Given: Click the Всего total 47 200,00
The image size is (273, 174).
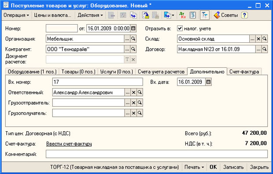Looking at the screenshot, I should pyautogui.click(x=255, y=133).
